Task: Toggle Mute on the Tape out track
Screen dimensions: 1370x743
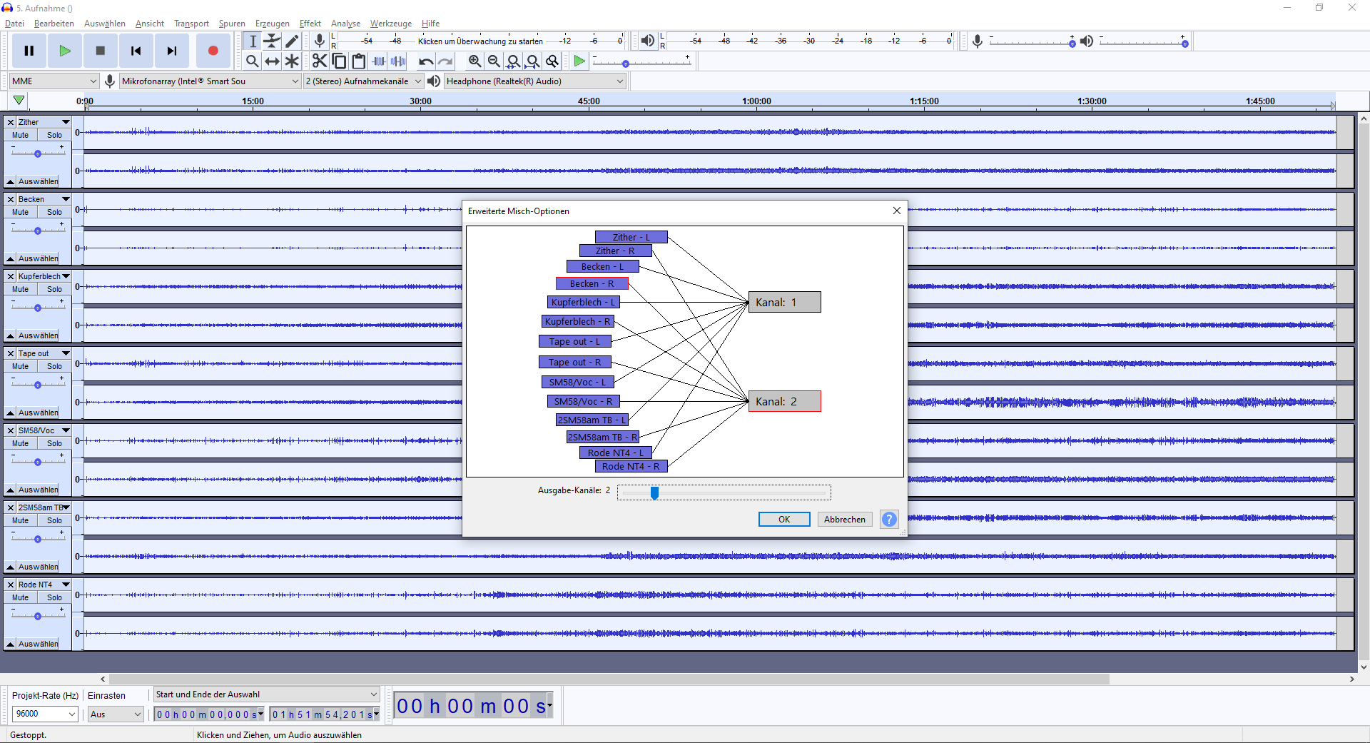Action: pyautogui.click(x=21, y=366)
